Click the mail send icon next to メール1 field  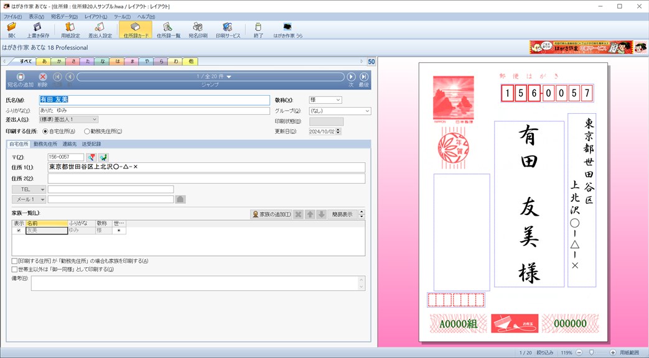point(180,200)
